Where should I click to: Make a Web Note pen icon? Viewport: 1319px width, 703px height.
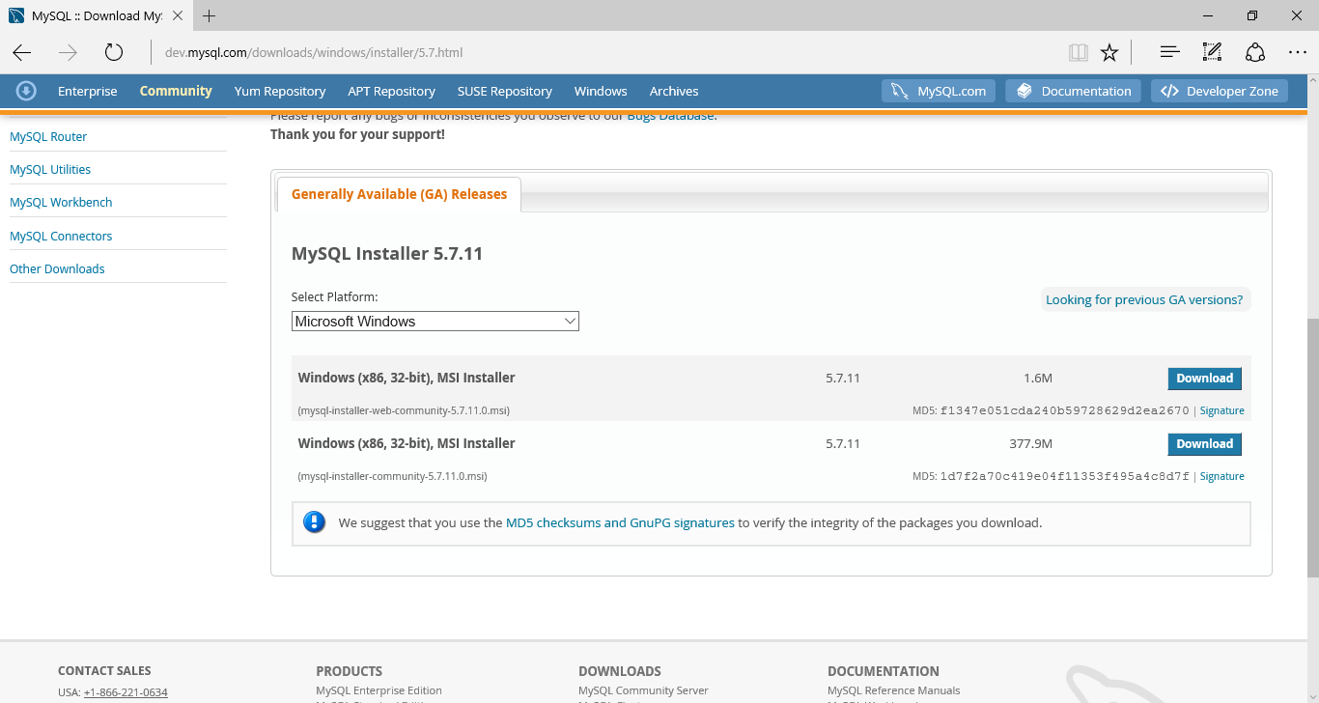[x=1212, y=52]
